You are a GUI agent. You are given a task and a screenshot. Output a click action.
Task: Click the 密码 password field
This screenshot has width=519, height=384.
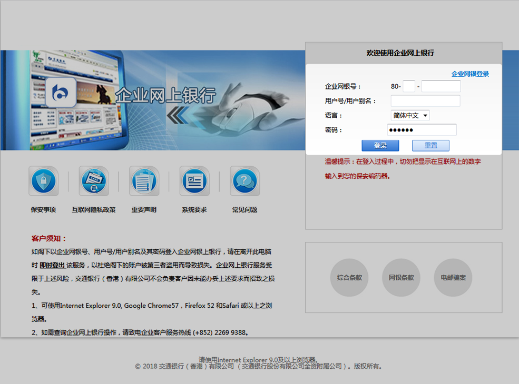(x=422, y=130)
